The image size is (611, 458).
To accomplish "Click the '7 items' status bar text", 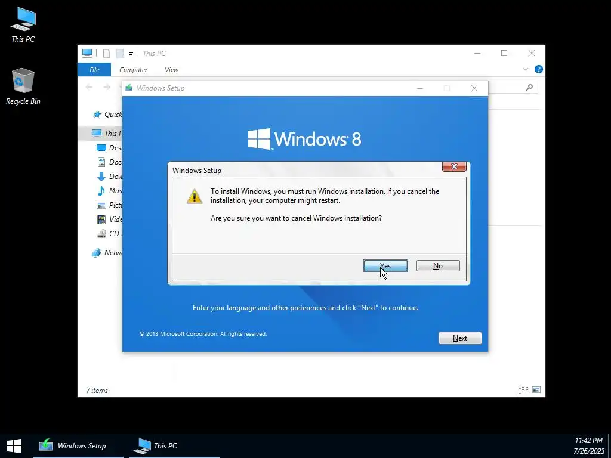I will (97, 390).
